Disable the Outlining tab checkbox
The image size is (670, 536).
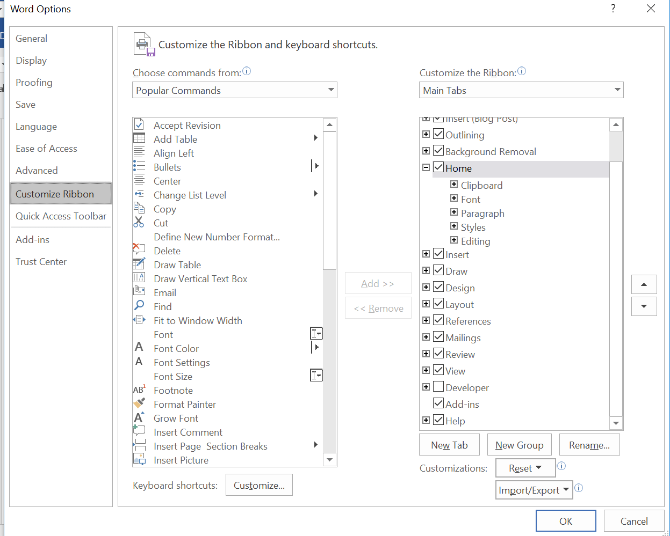click(438, 134)
